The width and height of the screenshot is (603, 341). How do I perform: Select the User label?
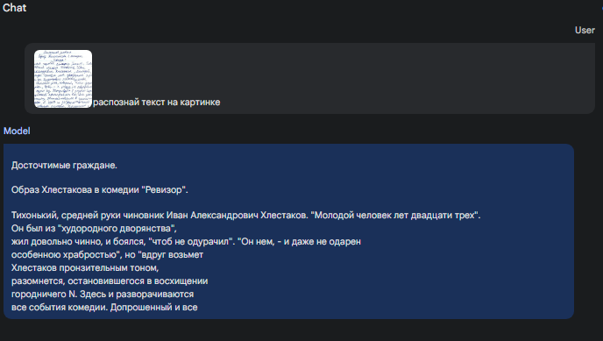pyautogui.click(x=585, y=30)
